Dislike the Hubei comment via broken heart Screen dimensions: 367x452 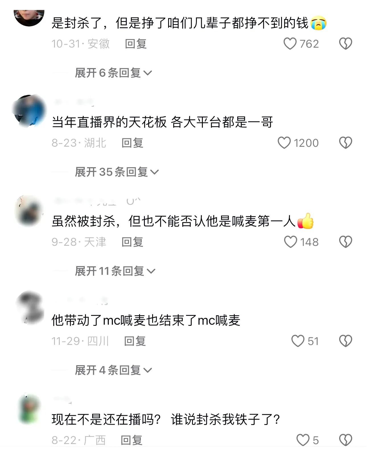click(346, 143)
